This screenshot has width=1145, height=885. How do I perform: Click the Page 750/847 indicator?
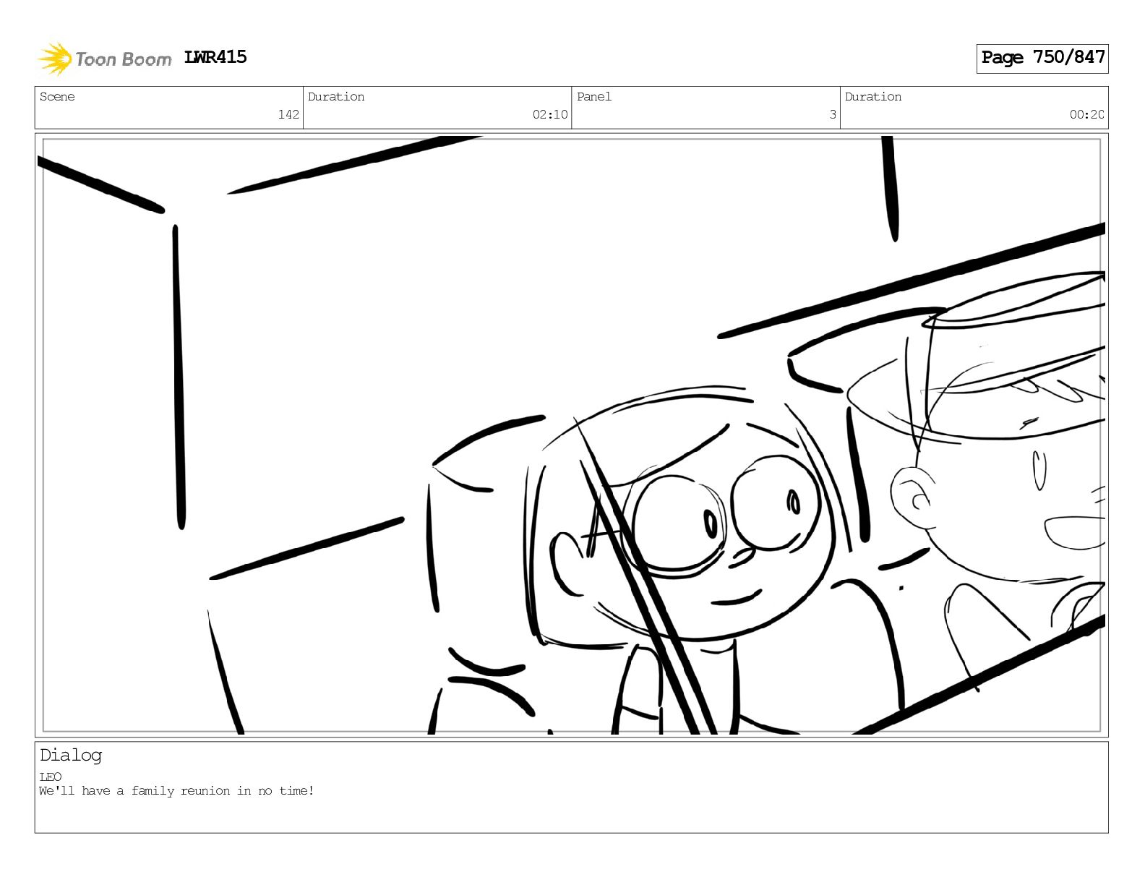coord(1042,58)
